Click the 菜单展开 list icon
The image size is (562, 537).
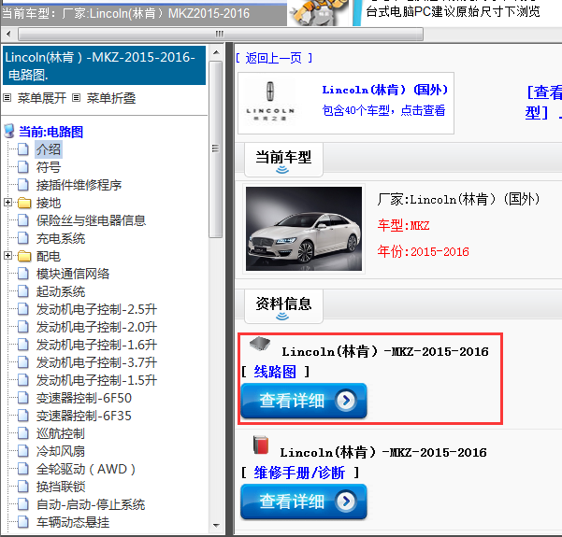pyautogui.click(x=7, y=97)
